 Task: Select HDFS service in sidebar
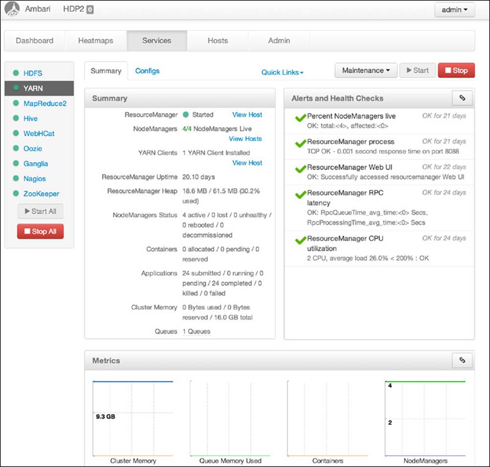coord(33,73)
